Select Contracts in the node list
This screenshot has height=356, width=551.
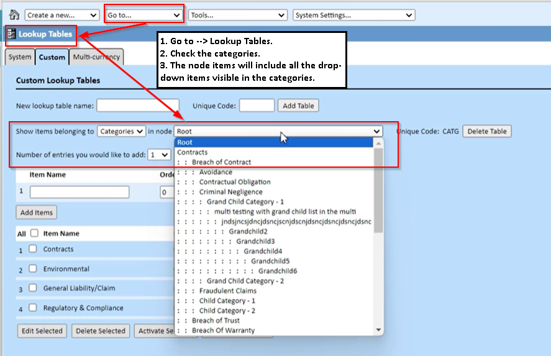(274, 152)
